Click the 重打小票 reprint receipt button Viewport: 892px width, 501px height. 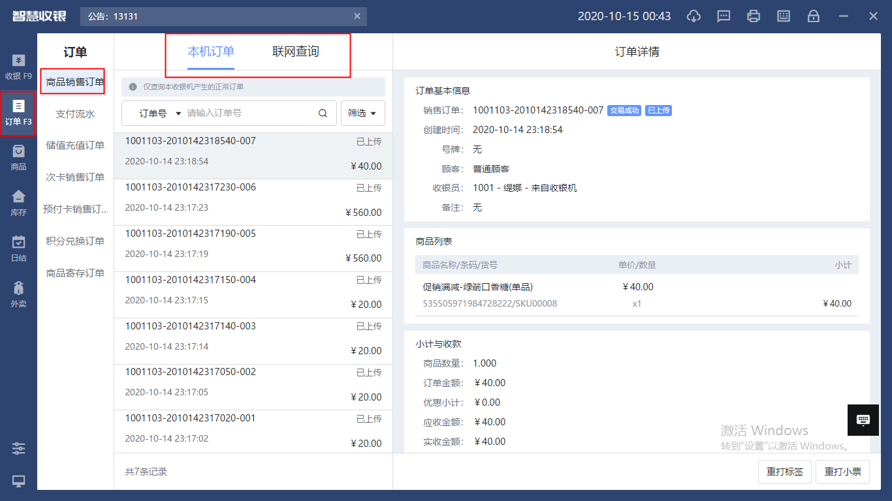click(x=842, y=472)
